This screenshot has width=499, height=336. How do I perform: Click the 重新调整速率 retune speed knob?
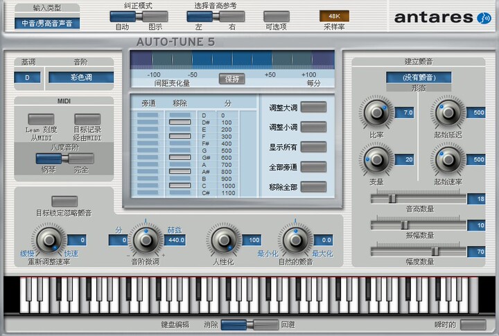[x=49, y=240]
